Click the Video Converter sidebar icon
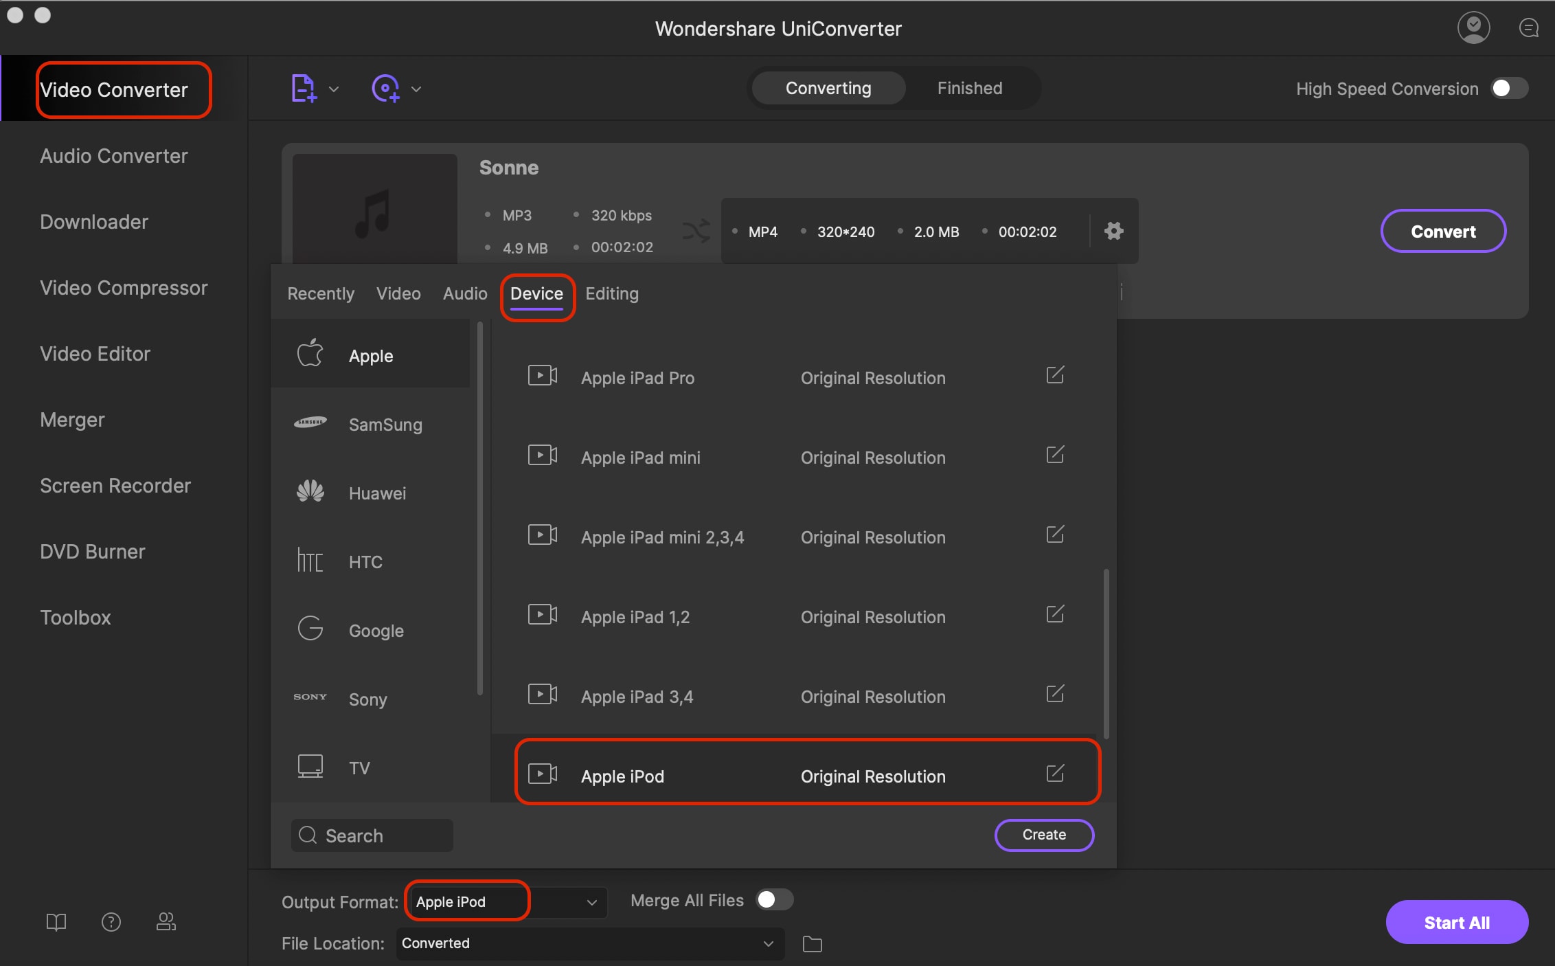1555x966 pixels. pyautogui.click(x=113, y=88)
